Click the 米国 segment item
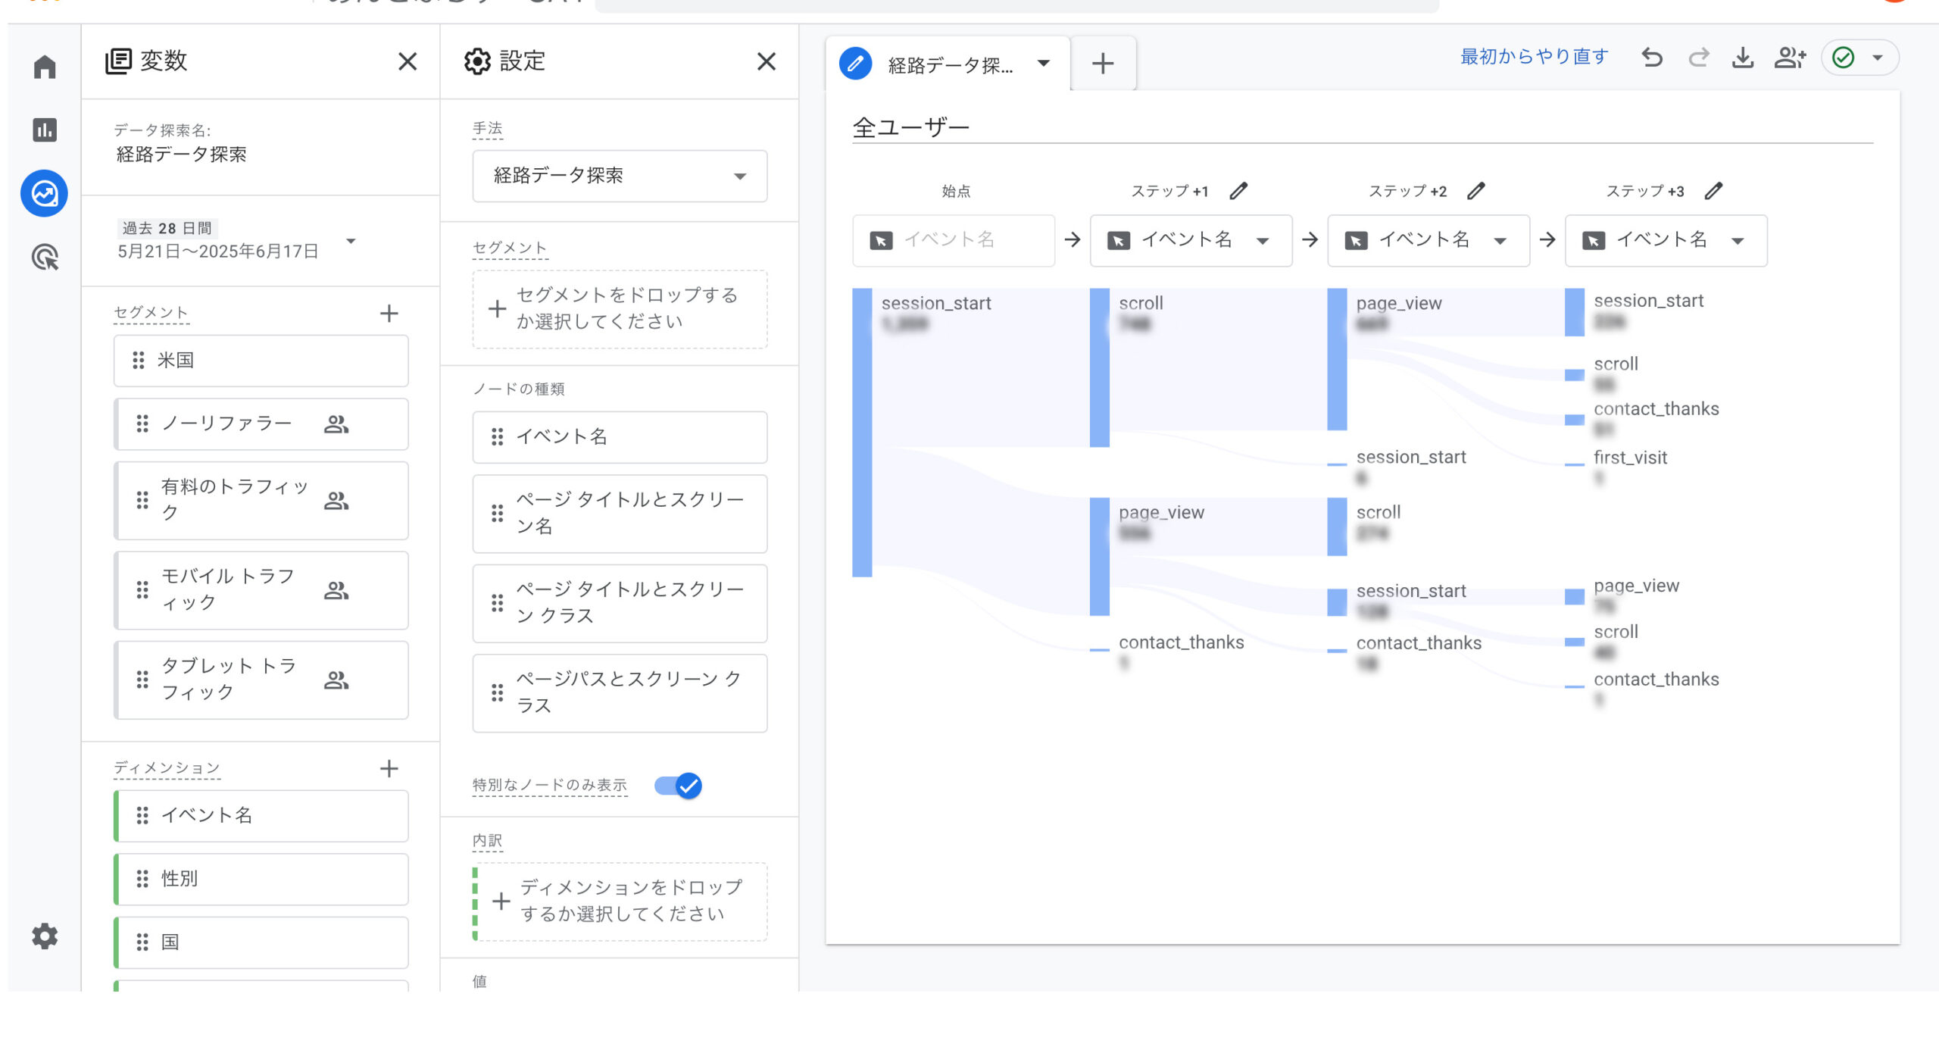1939x1047 pixels. tap(261, 361)
